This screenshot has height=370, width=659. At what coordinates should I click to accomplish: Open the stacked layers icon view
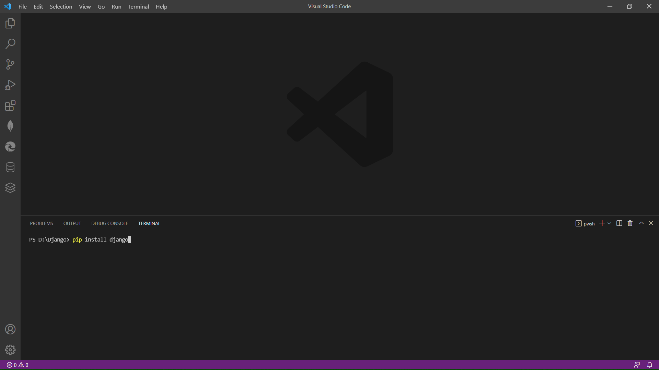click(10, 188)
